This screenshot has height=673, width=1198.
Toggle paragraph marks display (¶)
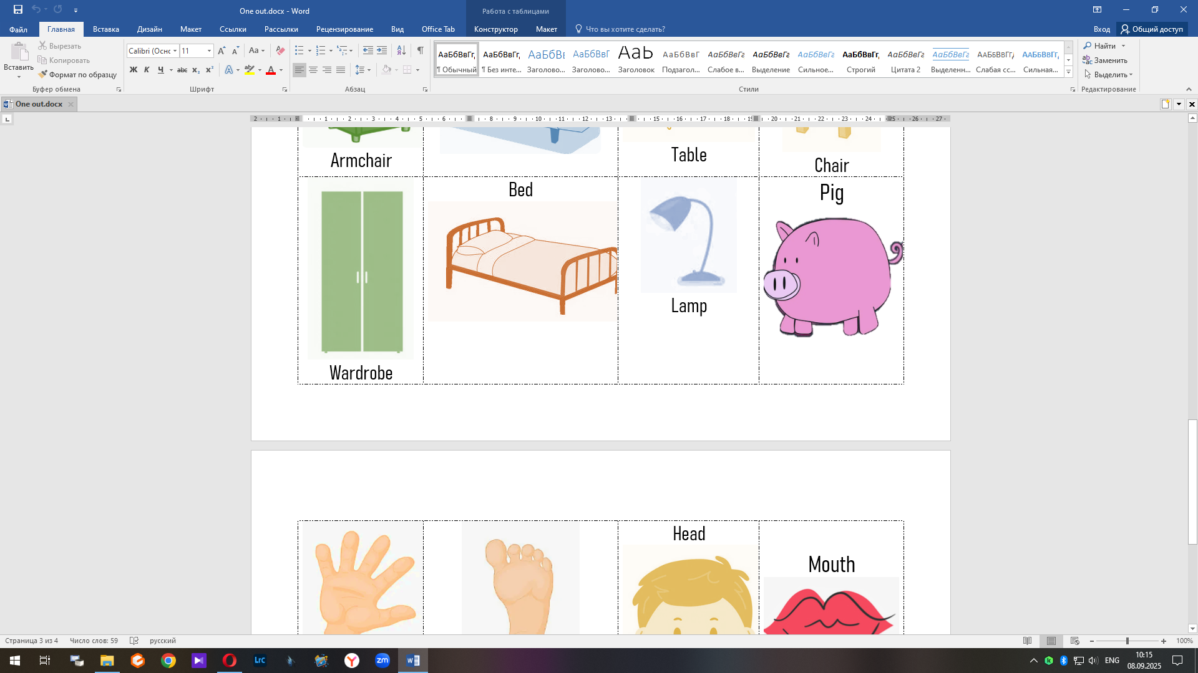point(420,50)
